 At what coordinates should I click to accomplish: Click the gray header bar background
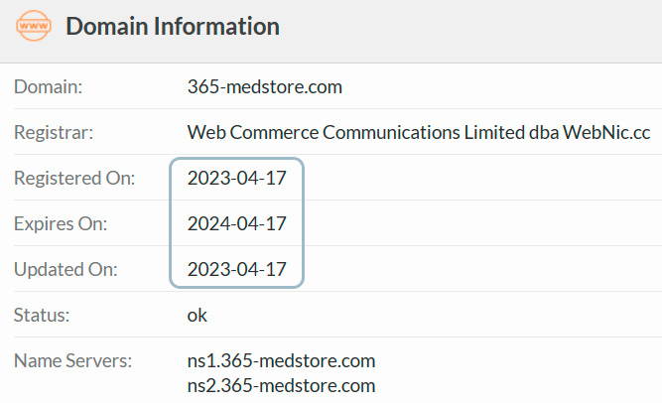point(464,31)
